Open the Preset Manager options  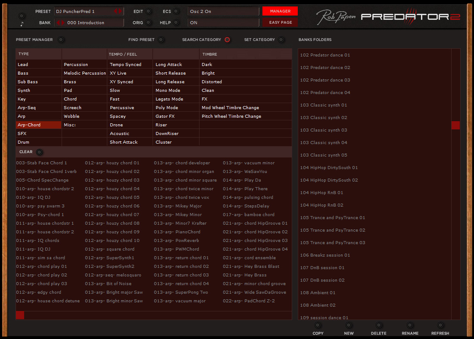(x=61, y=39)
